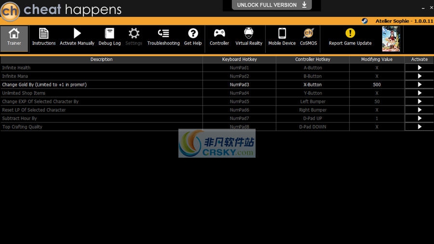Click the NumPad5 keyboard hotkey cell
The height and width of the screenshot is (244, 434).
click(239, 102)
